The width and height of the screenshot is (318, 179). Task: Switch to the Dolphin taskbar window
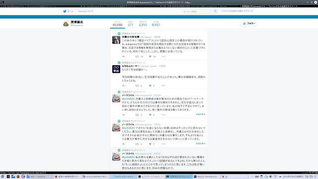39,177
